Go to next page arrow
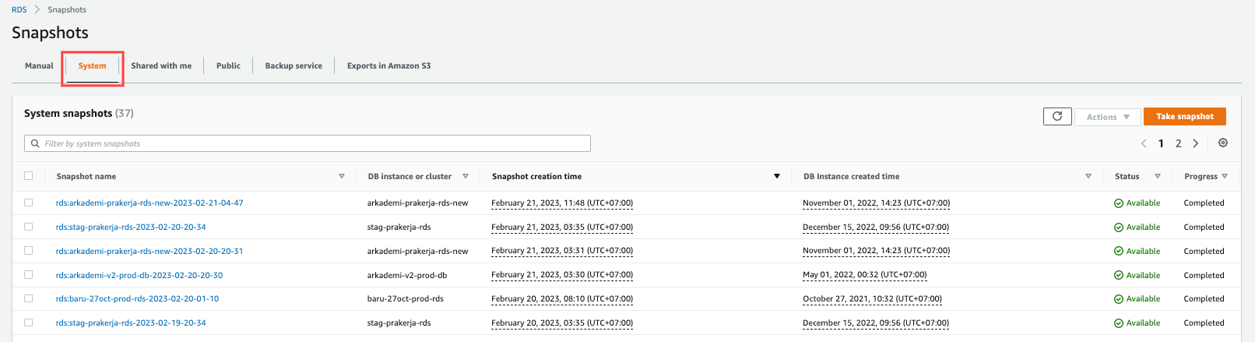Image resolution: width=1255 pixels, height=342 pixels. [x=1196, y=143]
